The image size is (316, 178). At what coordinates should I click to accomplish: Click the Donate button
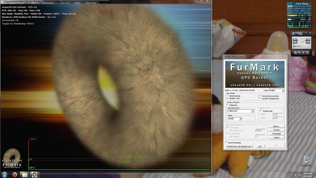click(x=276, y=130)
